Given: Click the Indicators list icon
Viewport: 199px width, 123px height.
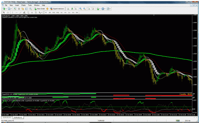Looking at the screenshot, I should tap(98, 9).
